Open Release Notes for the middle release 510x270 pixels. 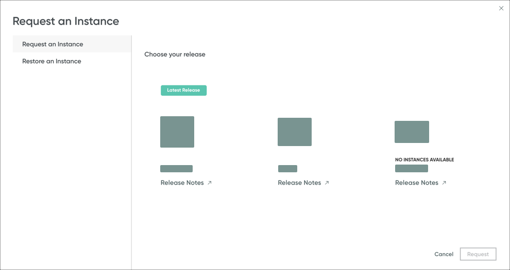pyautogui.click(x=299, y=183)
